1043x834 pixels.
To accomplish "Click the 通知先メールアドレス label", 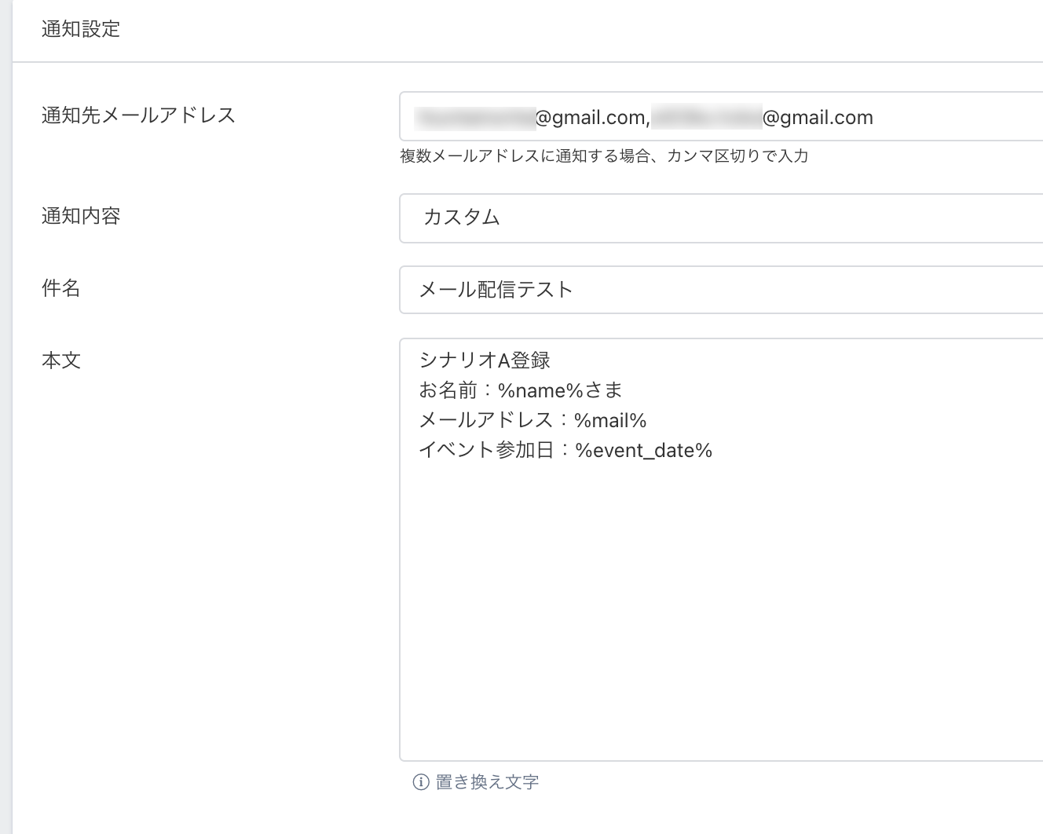I will pos(138,115).
